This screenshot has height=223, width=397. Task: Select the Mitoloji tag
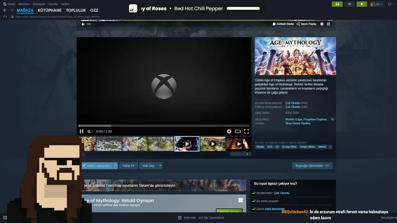(322, 147)
